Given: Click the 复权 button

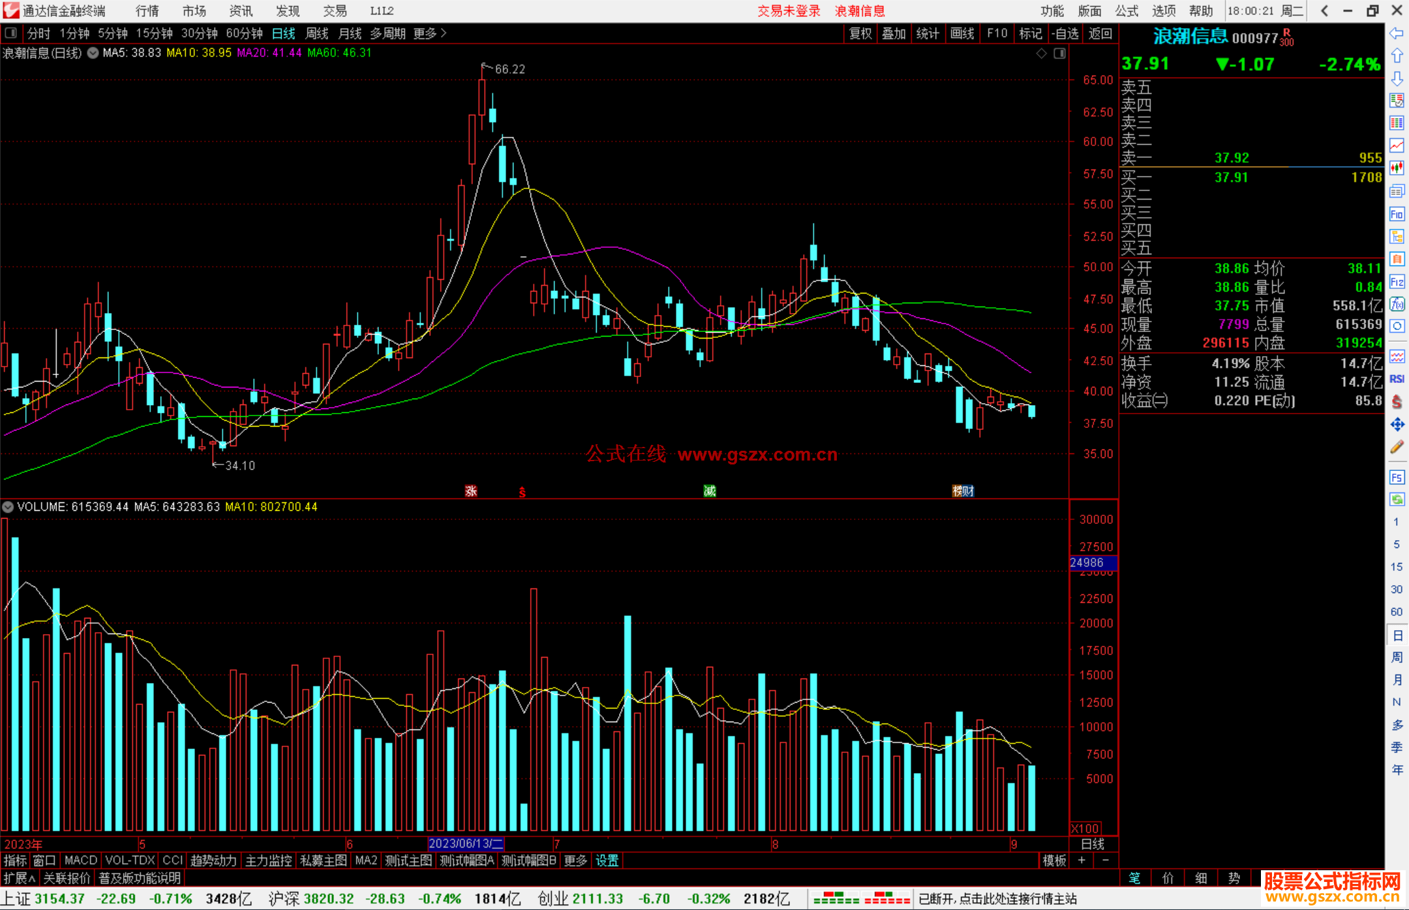Looking at the screenshot, I should (x=860, y=33).
